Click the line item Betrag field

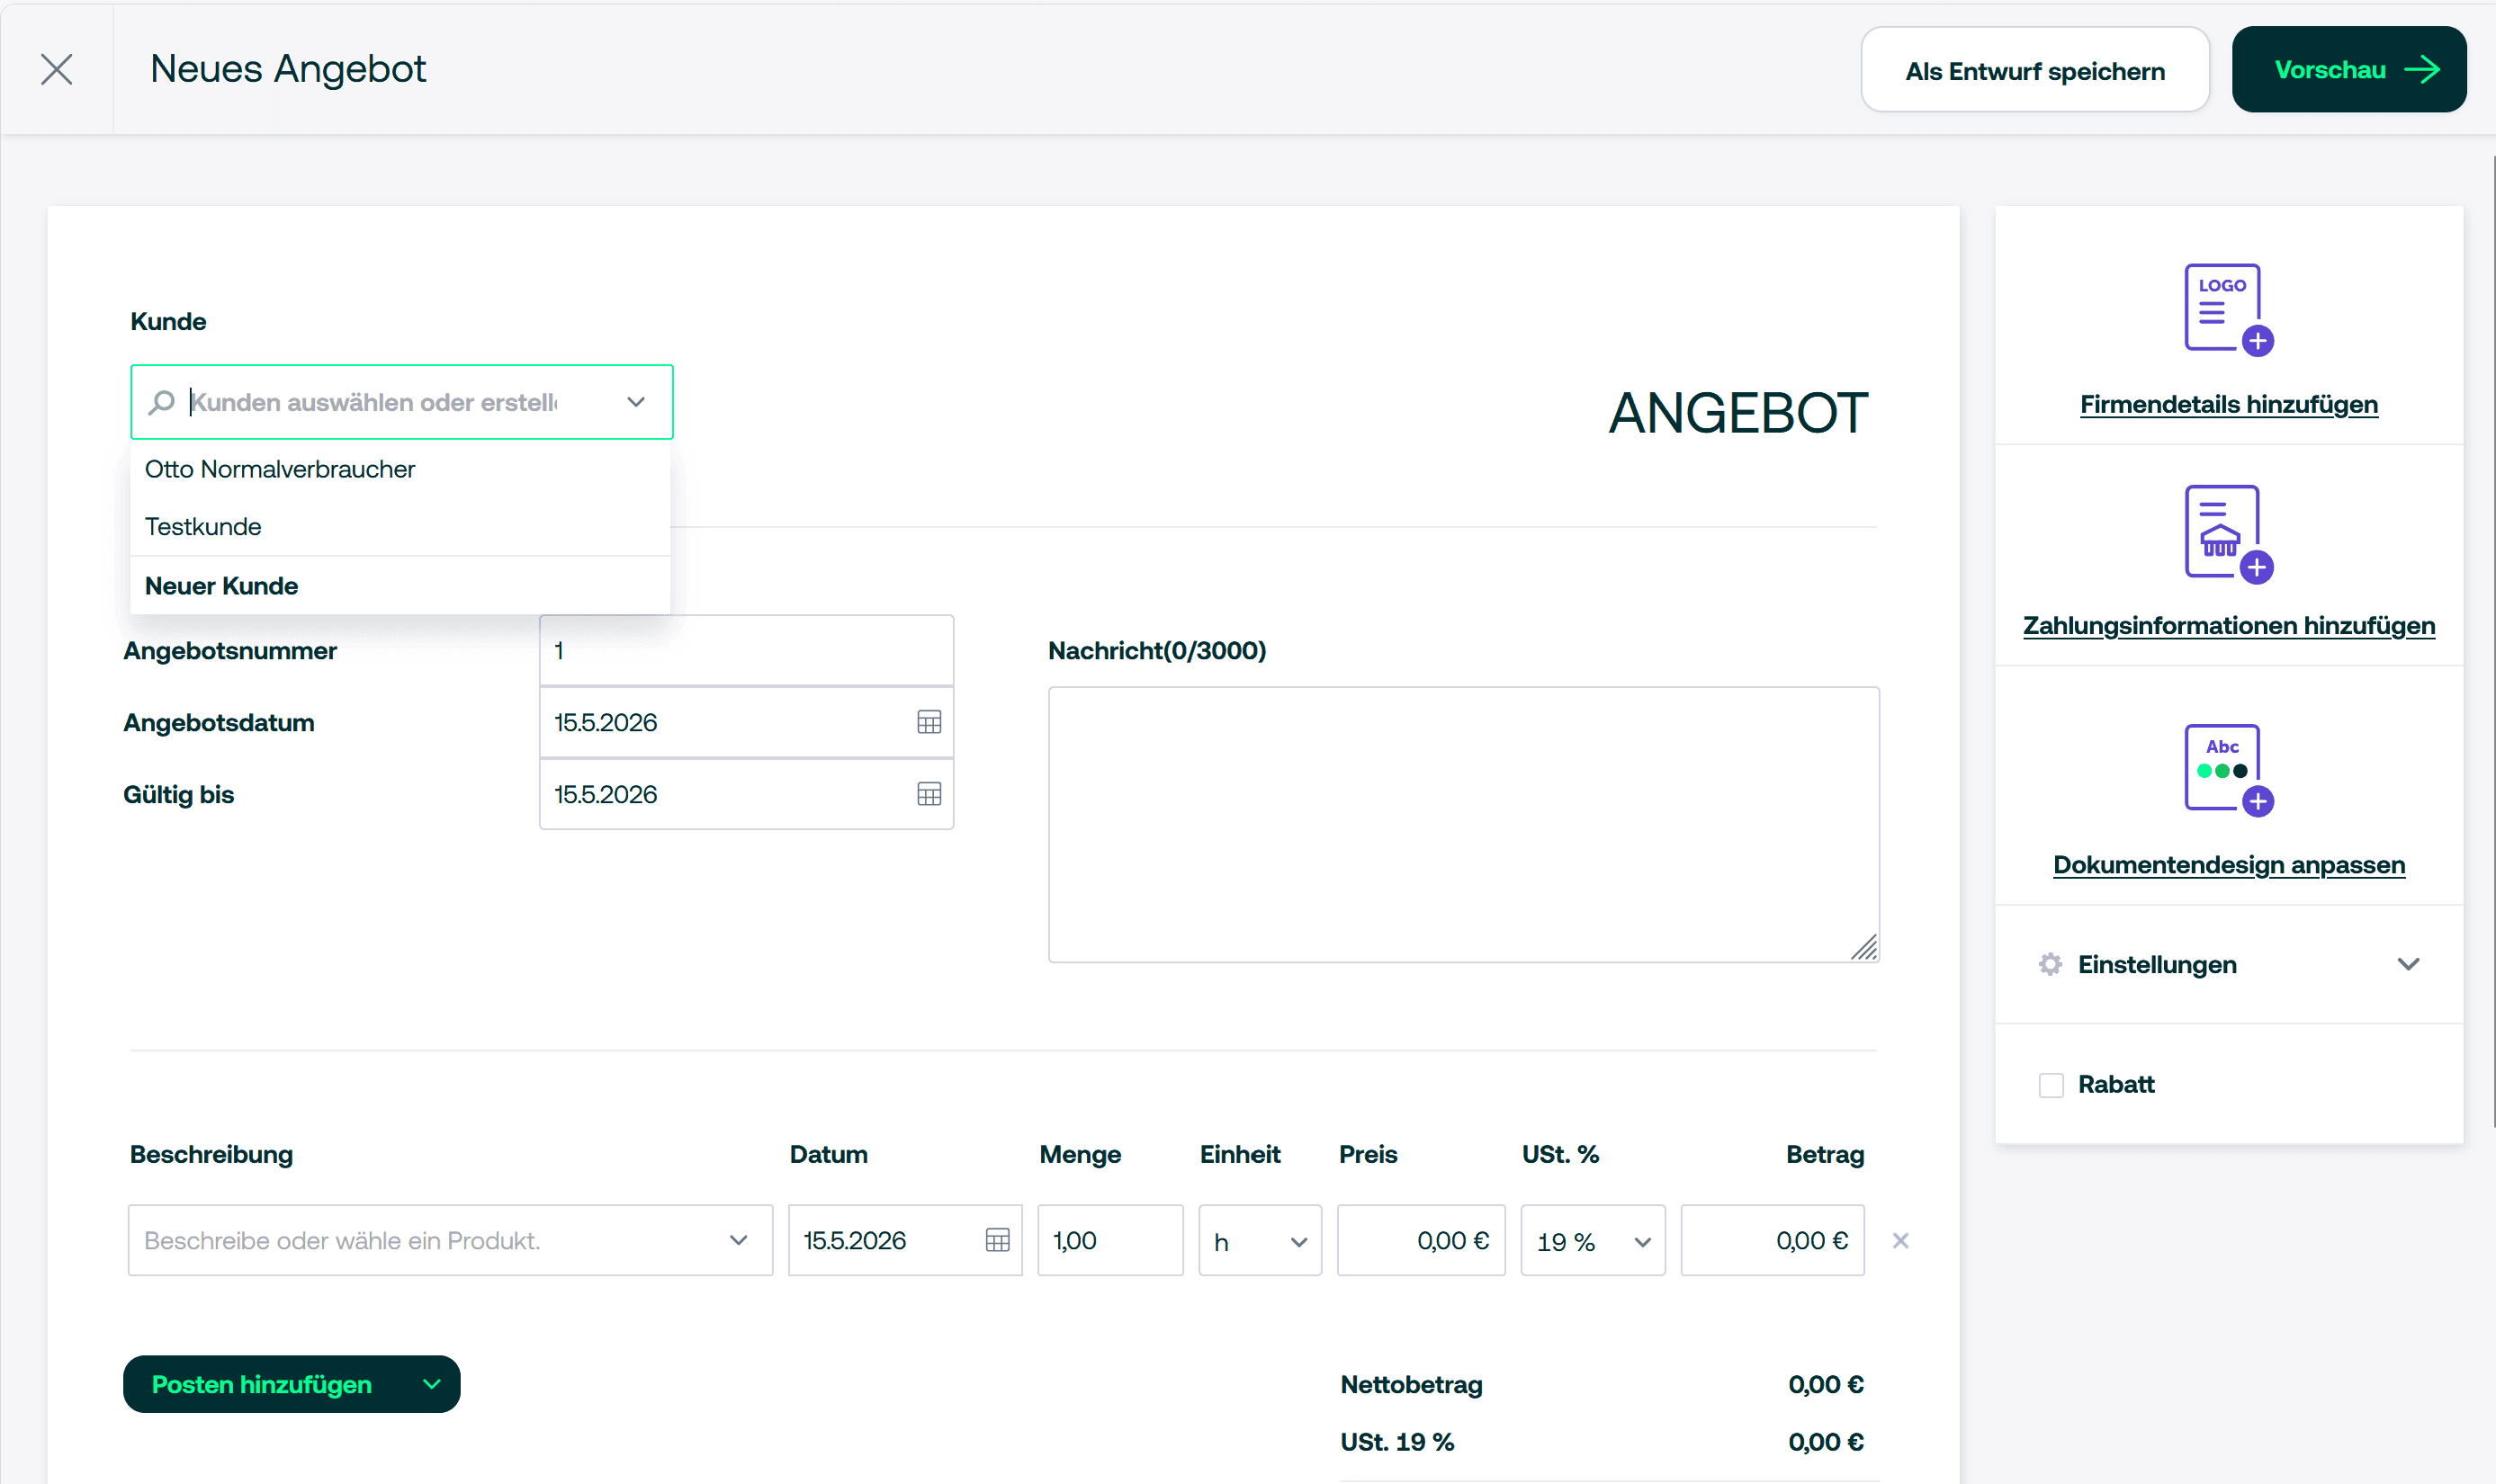tap(1772, 1240)
